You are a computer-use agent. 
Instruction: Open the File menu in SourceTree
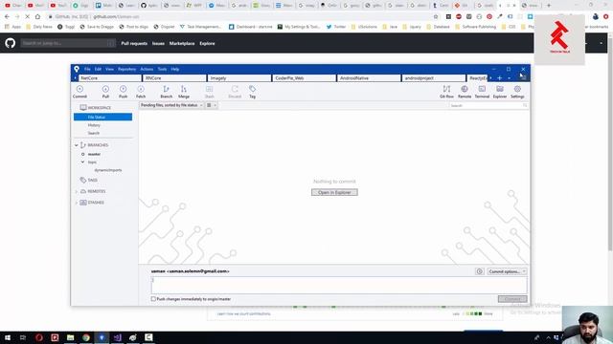tap(87, 69)
